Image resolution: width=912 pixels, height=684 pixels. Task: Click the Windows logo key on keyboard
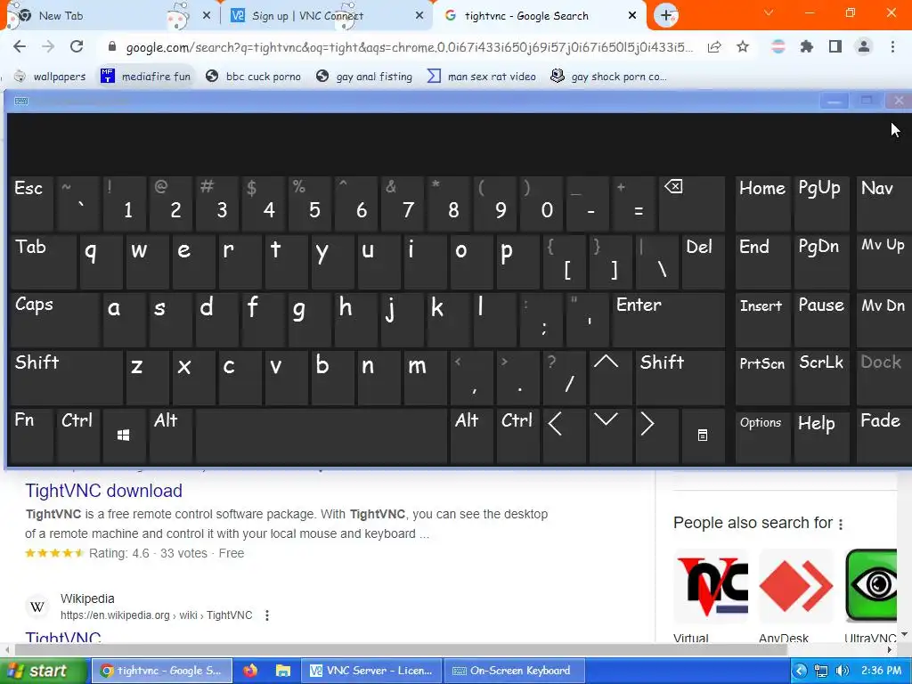pos(123,435)
